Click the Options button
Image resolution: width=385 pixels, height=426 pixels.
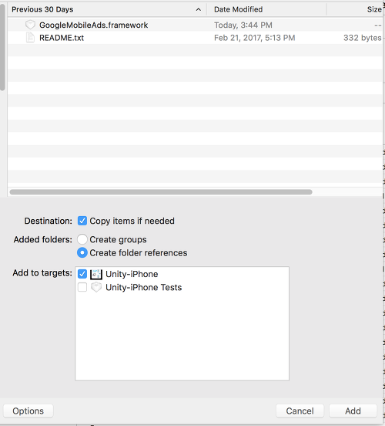click(28, 411)
